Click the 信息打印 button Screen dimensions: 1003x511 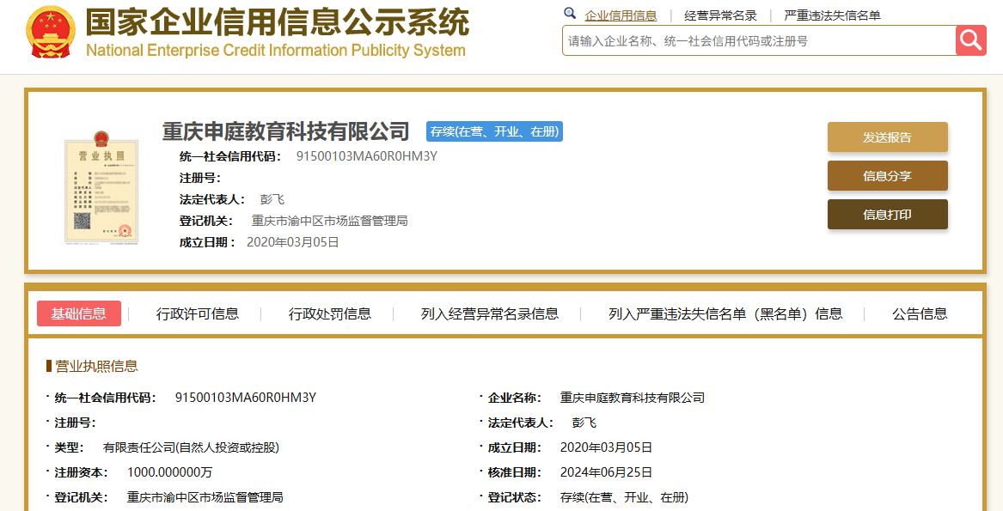tap(887, 214)
